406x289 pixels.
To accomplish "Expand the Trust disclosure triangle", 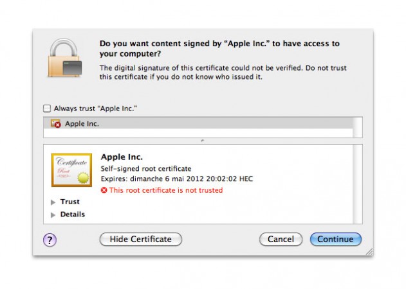I will (x=53, y=202).
